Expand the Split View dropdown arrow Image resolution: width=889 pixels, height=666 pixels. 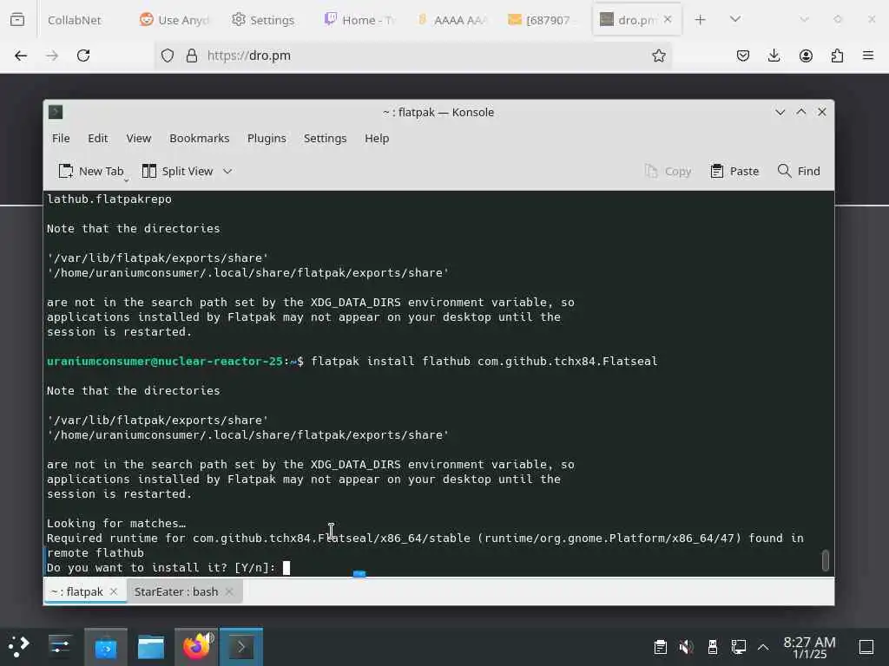pos(227,171)
